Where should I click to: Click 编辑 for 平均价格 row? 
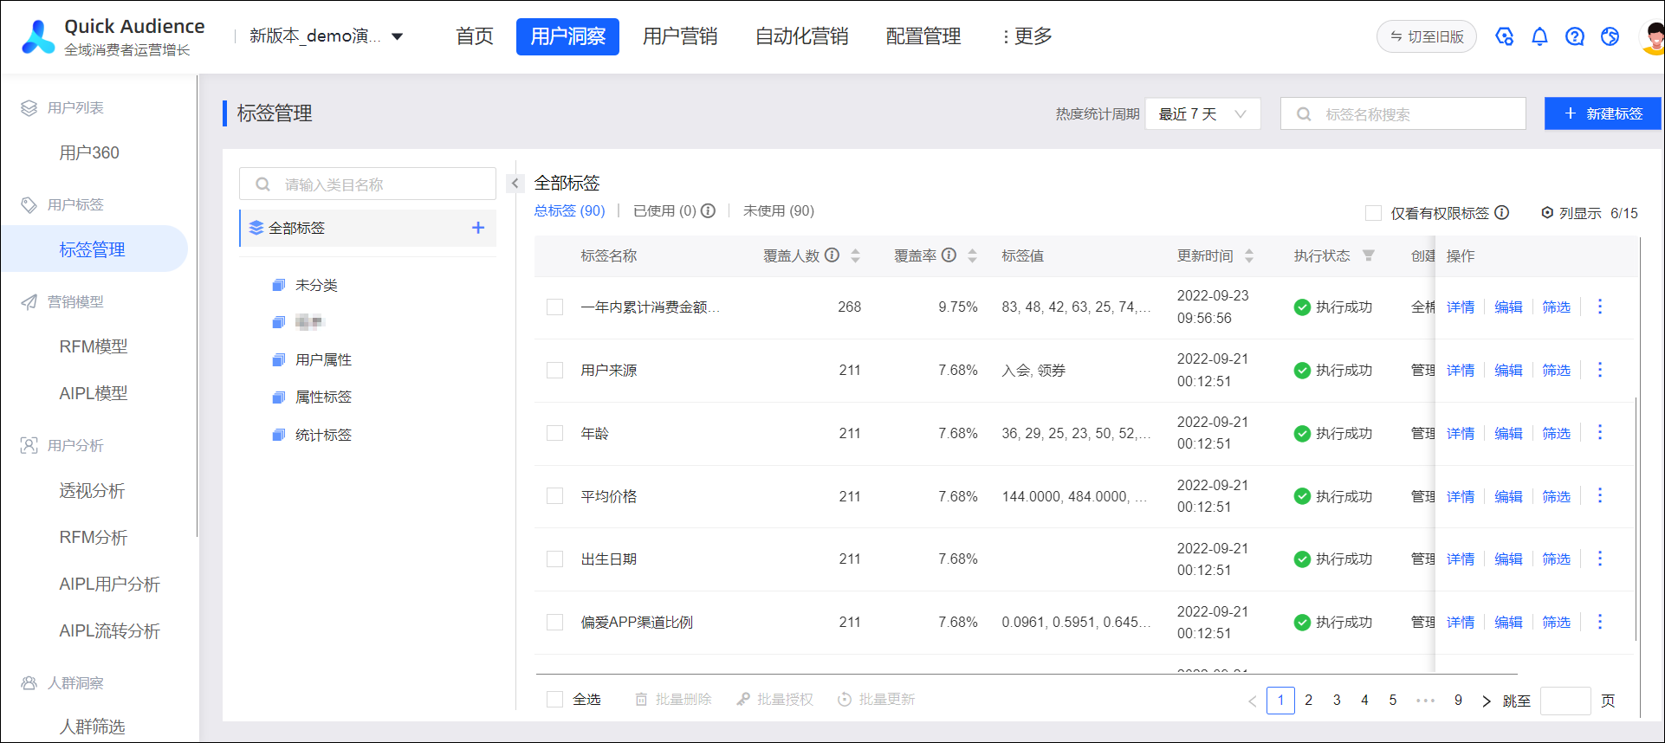click(1508, 496)
